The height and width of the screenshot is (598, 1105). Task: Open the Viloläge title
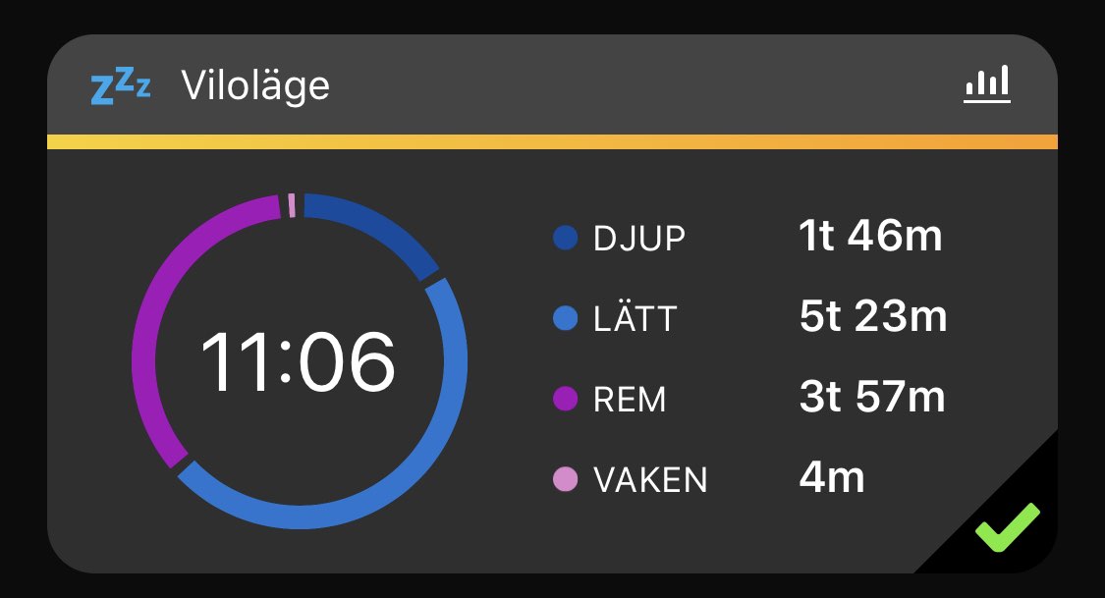click(255, 86)
